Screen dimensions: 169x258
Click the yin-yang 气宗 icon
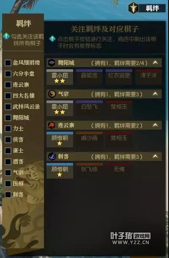(x=52, y=94)
